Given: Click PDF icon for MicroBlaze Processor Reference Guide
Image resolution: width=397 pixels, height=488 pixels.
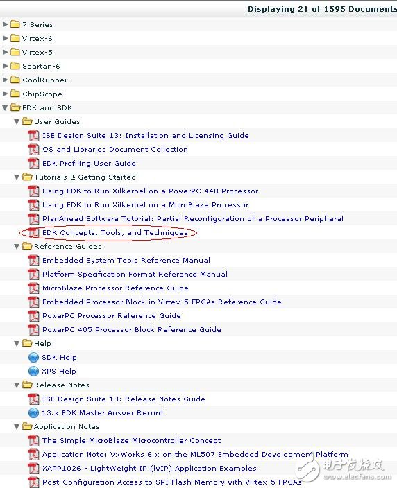Looking at the screenshot, I should [33, 288].
